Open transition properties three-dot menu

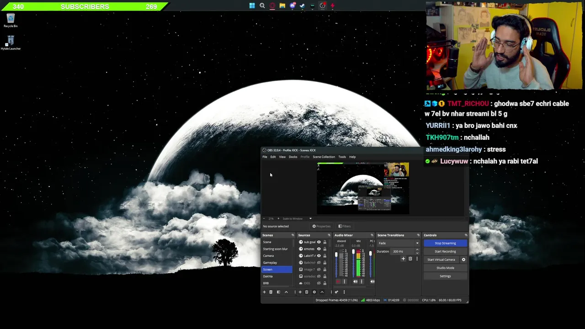click(x=417, y=259)
